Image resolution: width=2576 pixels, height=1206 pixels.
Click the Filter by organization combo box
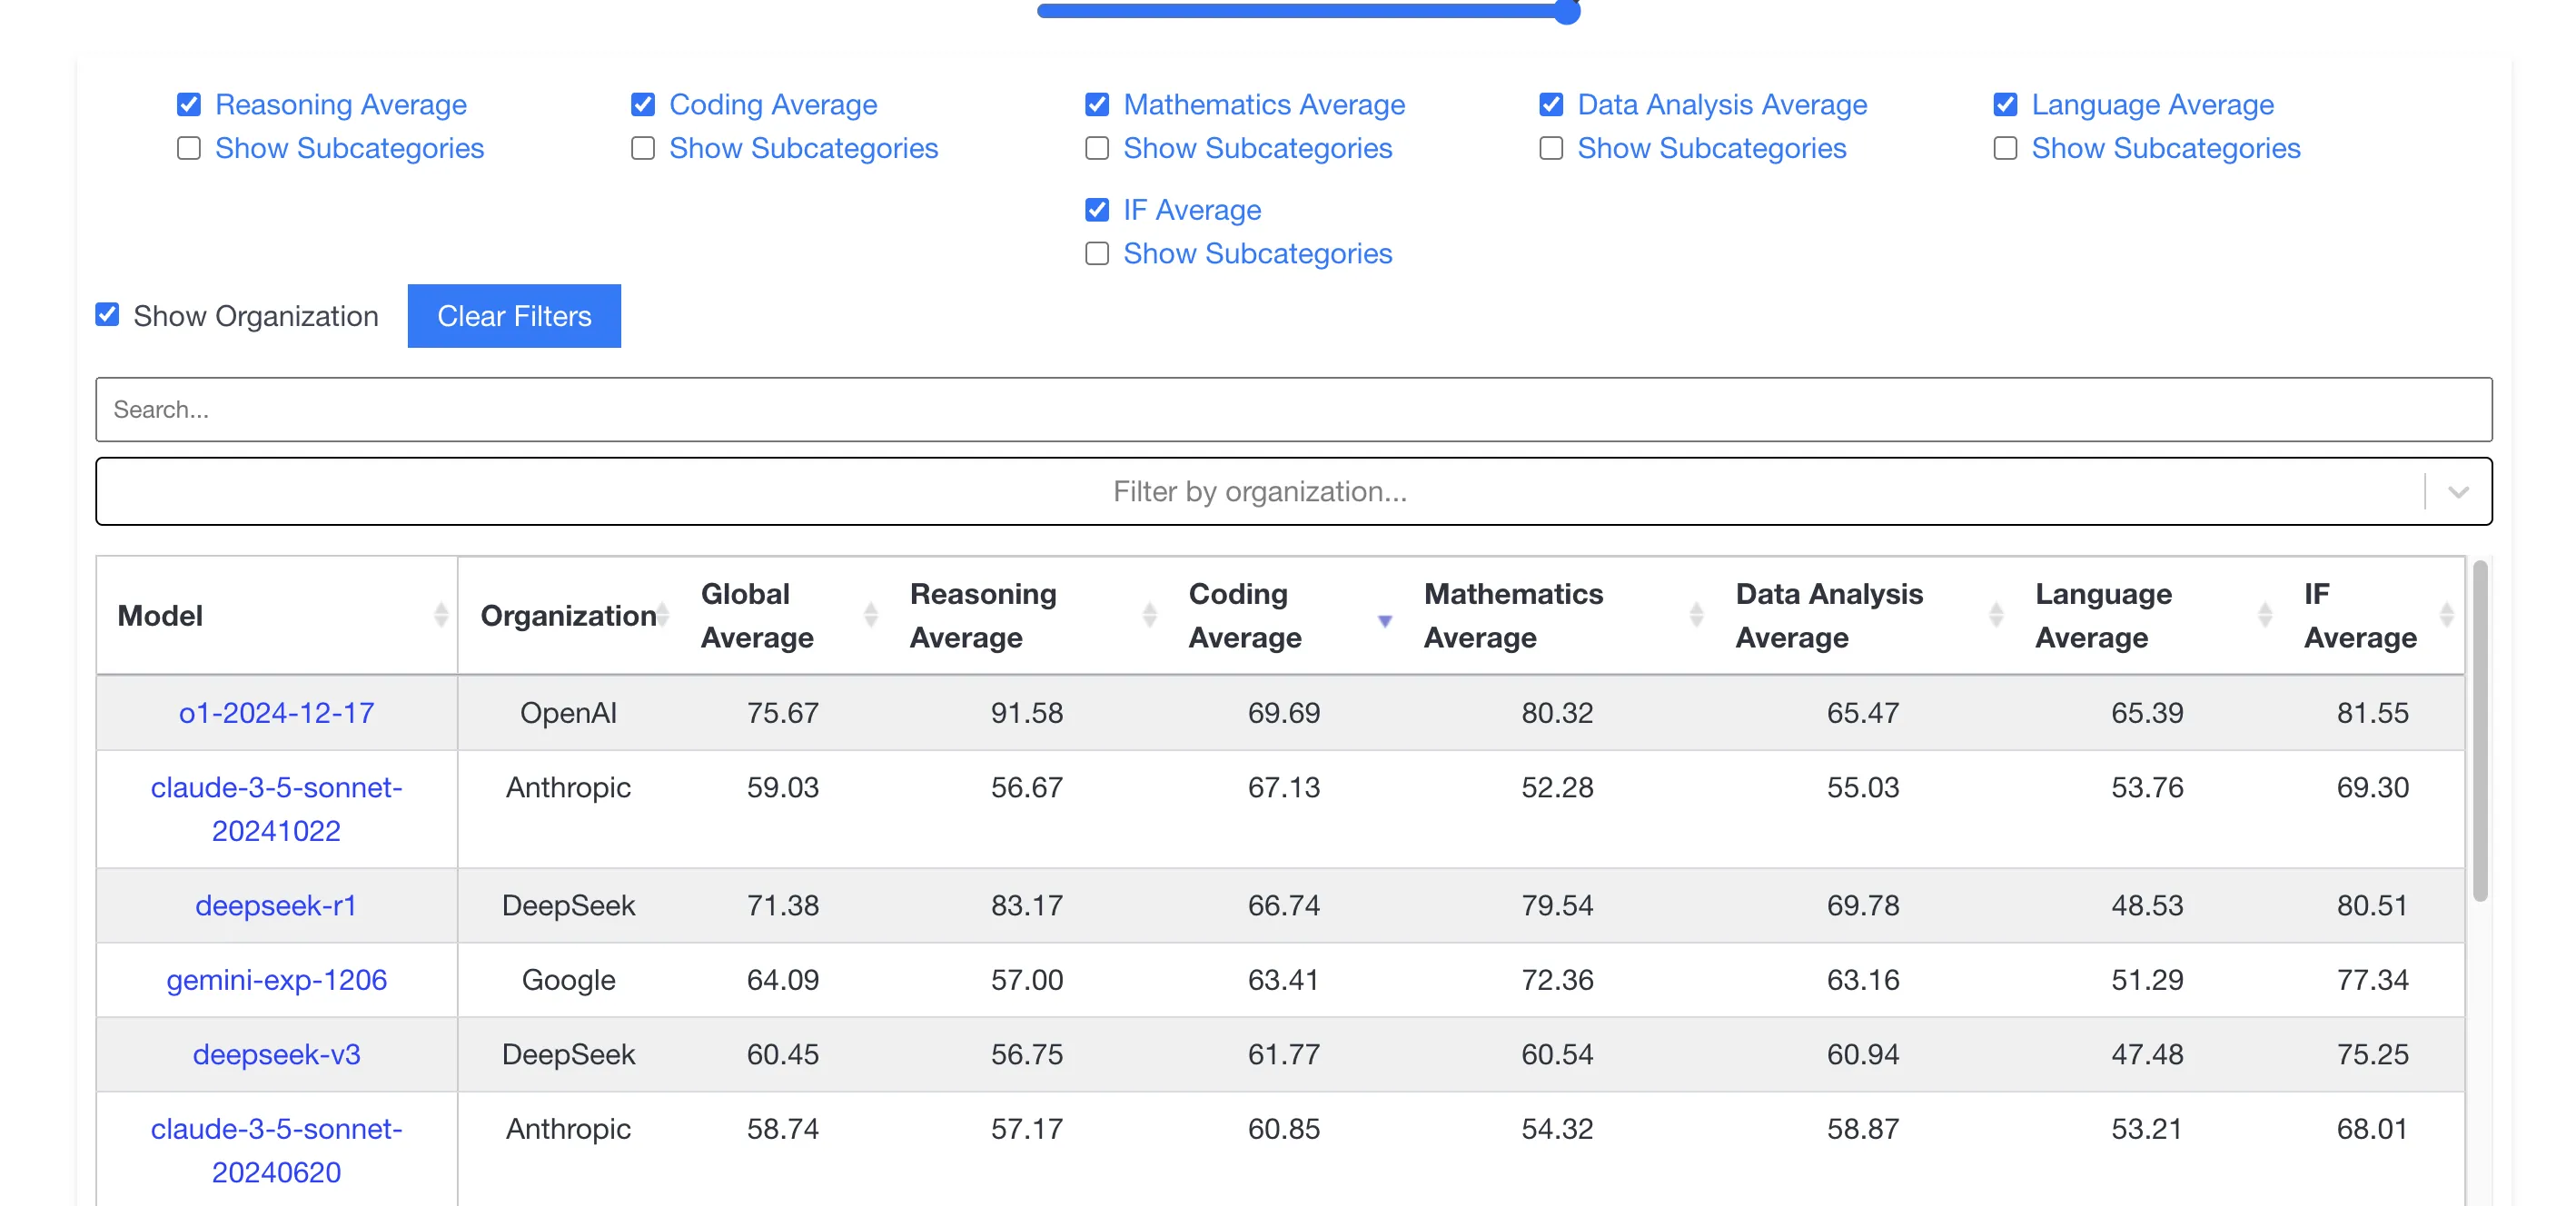point(1293,491)
